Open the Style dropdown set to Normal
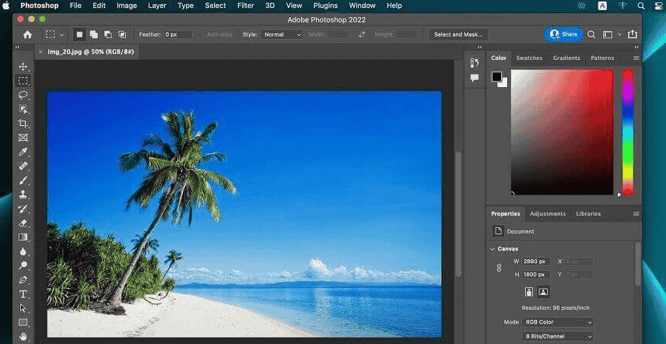 point(282,34)
